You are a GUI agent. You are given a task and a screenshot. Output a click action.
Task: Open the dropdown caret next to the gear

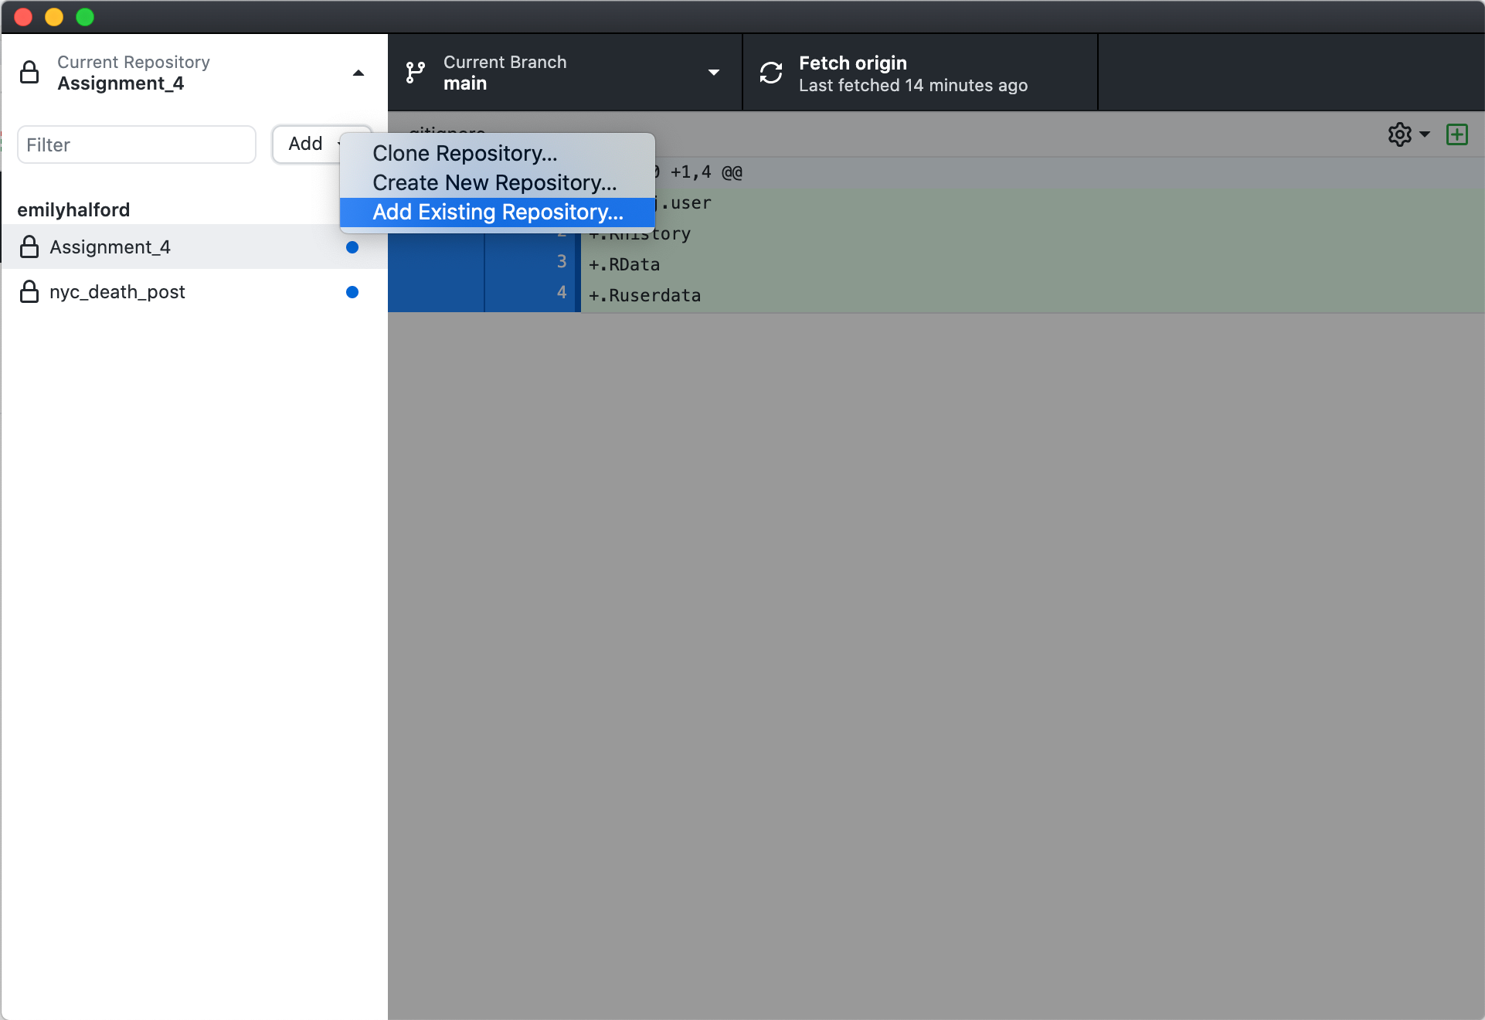1425,134
